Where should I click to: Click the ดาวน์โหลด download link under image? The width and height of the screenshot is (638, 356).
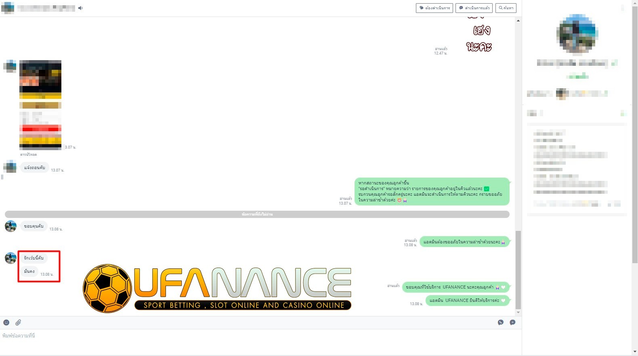click(29, 155)
